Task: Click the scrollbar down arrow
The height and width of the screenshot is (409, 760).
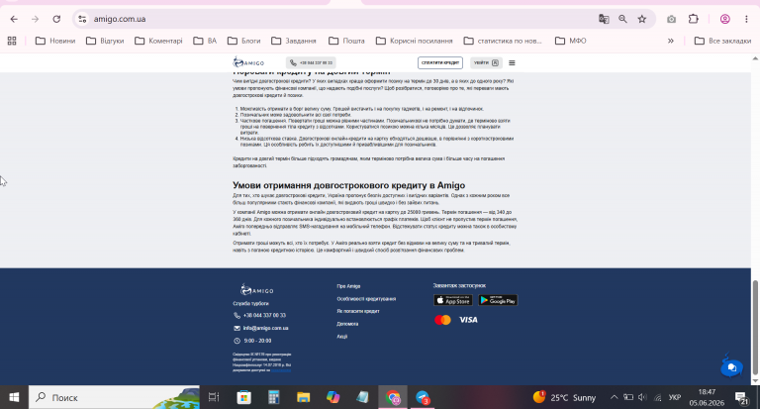Action: click(x=755, y=381)
